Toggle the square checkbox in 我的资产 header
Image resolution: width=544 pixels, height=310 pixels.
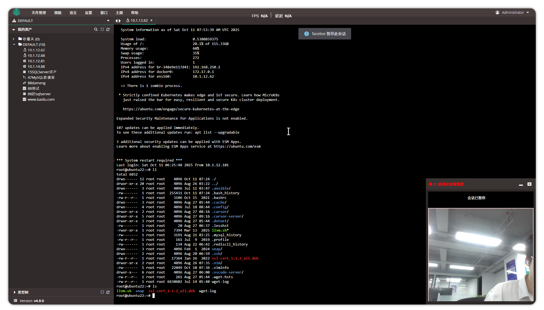[102, 29]
